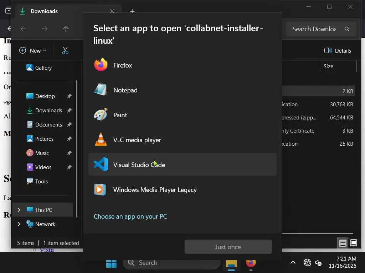Select VLC media player in dialog
The height and width of the screenshot is (273, 365).
click(182, 140)
